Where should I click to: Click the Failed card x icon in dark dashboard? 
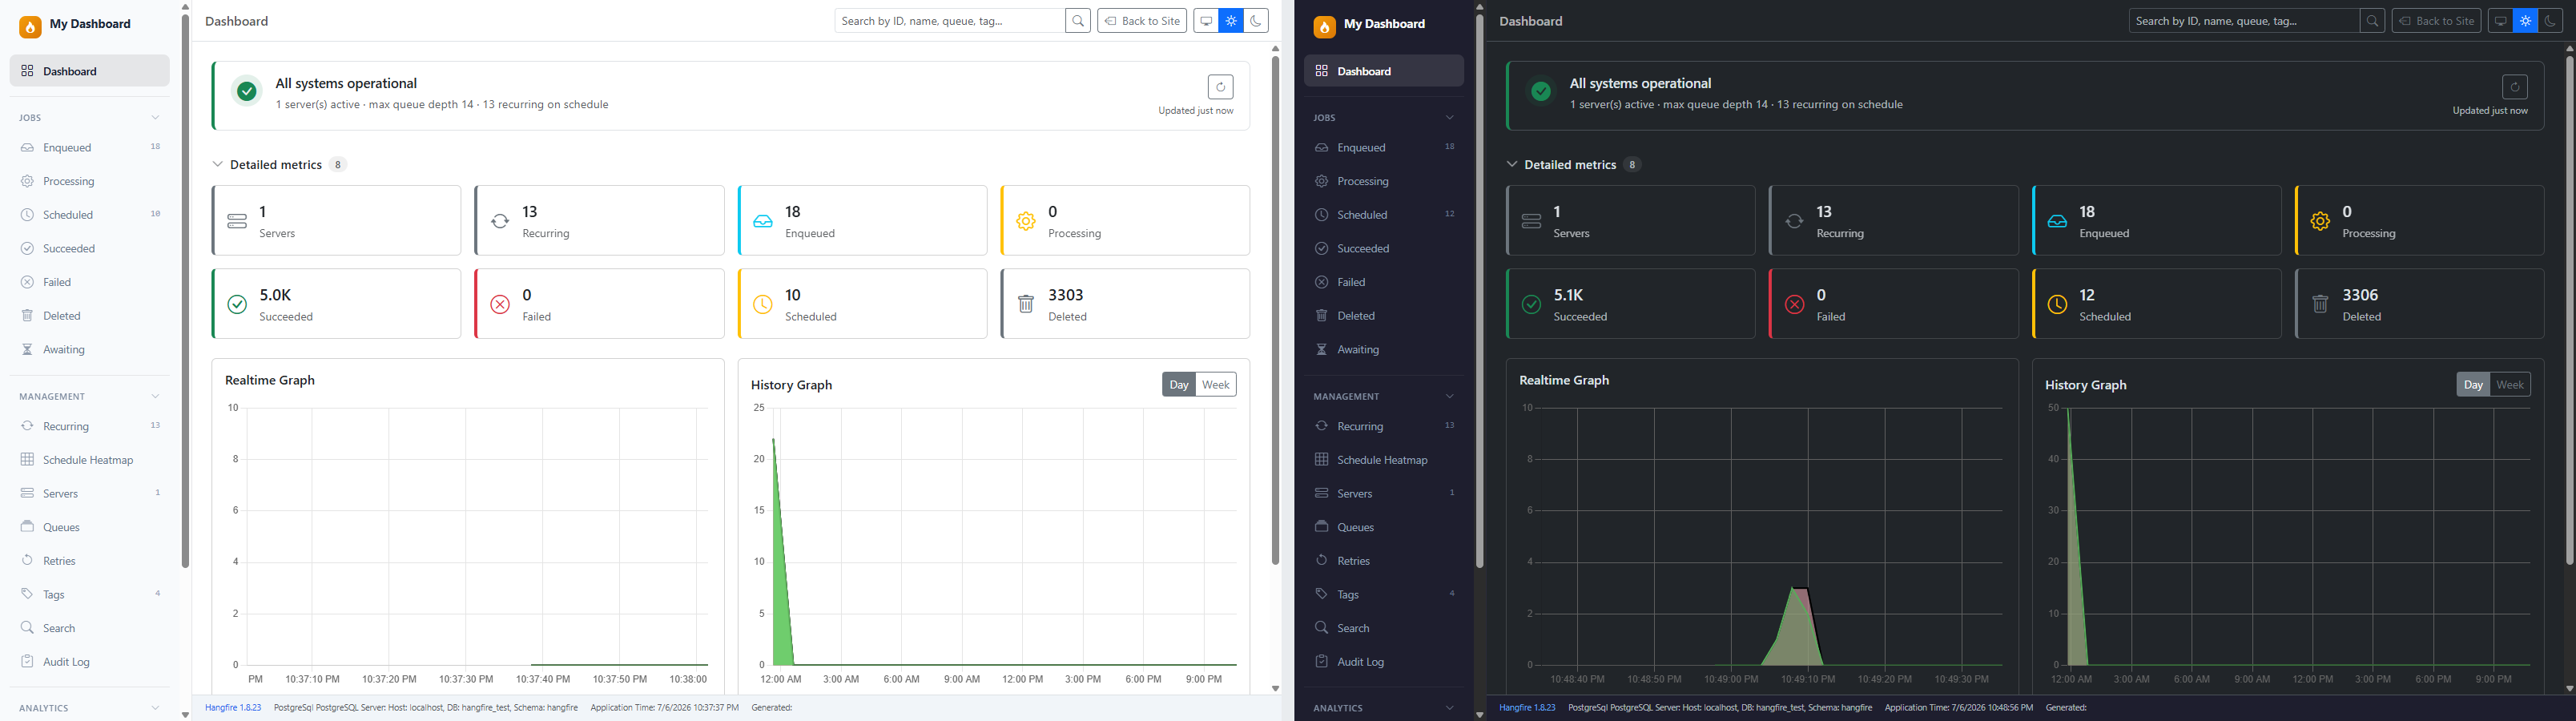pos(1794,304)
